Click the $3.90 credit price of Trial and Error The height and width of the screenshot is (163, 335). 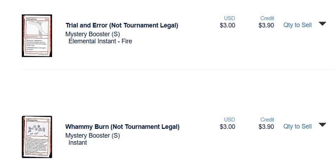pos(266,25)
